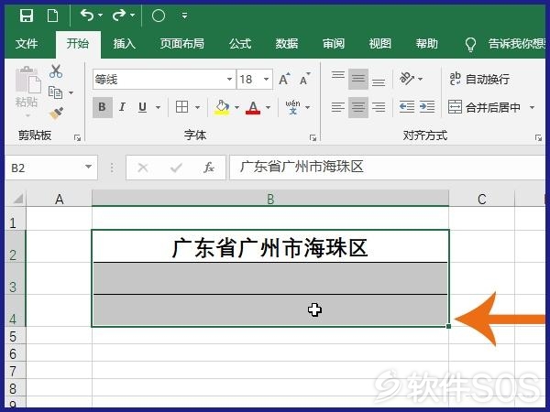
Task: Click the text orientation icon
Action: tap(407, 79)
